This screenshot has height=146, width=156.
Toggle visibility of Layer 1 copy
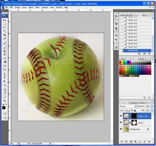(121, 116)
